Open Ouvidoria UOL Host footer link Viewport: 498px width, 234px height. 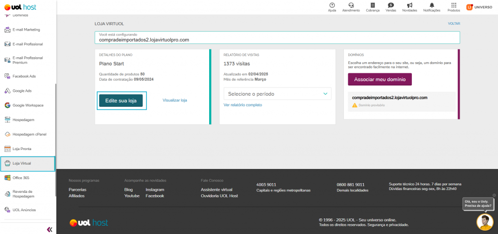point(219,196)
